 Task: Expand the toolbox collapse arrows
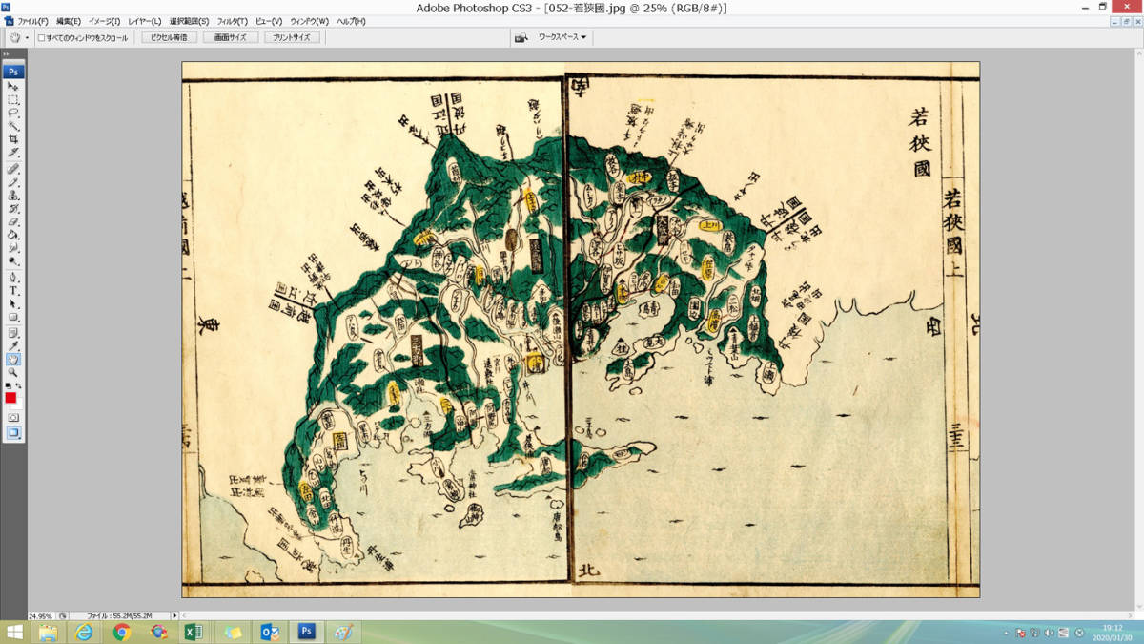coord(7,55)
